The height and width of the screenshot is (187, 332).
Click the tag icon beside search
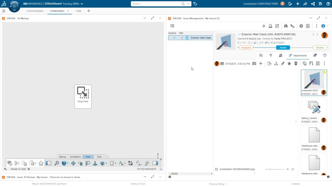pyautogui.click(x=195, y=4)
